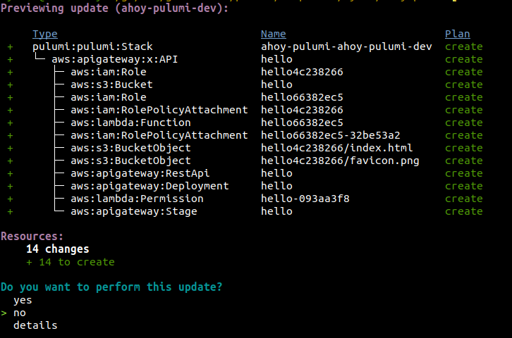Click the '+ 14 to create' line

[x=71, y=262]
